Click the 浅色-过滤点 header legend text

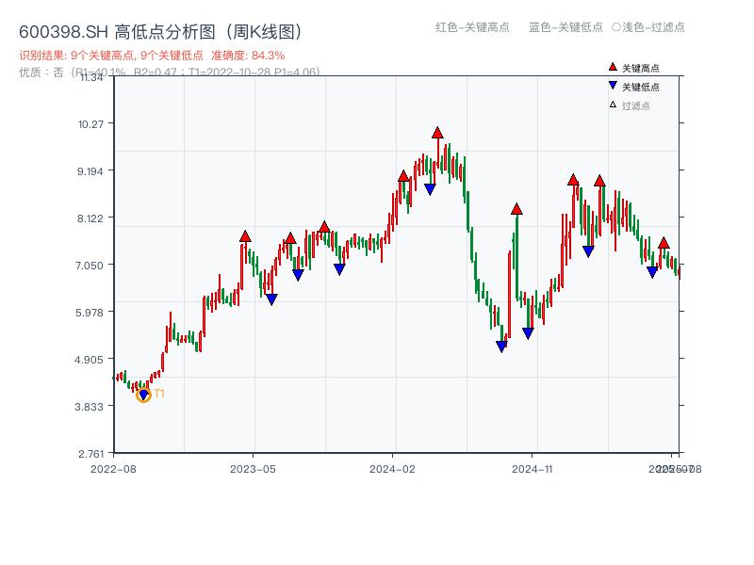click(653, 27)
